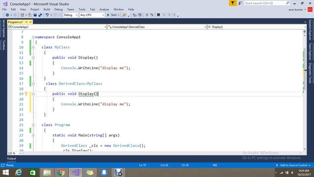Collapse the class Program outlining region
The image size is (314, 177).
(x=33, y=125)
